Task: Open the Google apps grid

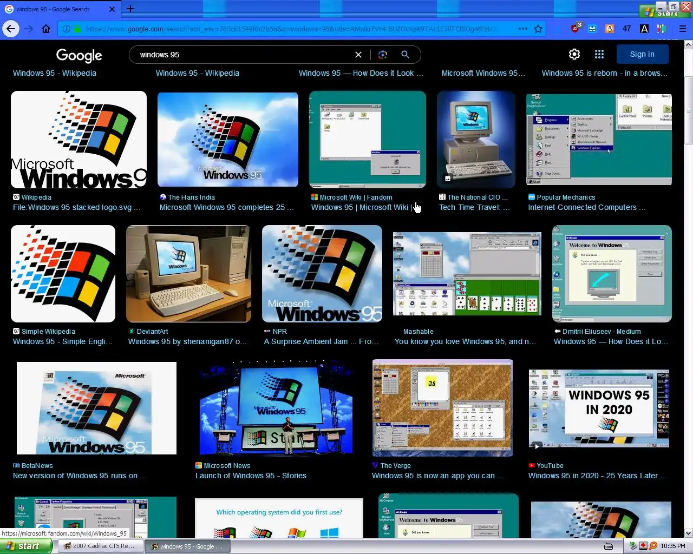Action: [x=599, y=54]
